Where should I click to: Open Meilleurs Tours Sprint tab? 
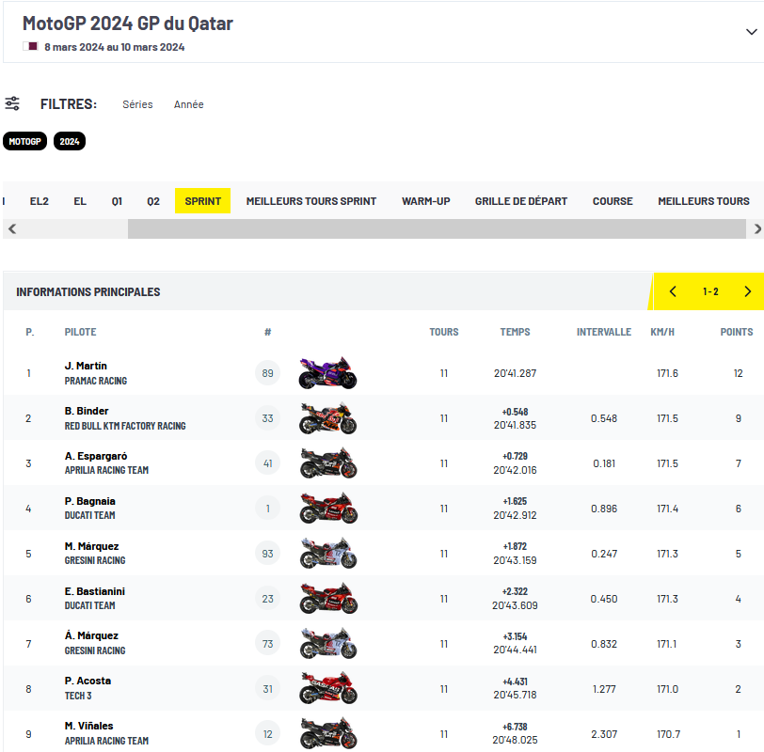[310, 201]
